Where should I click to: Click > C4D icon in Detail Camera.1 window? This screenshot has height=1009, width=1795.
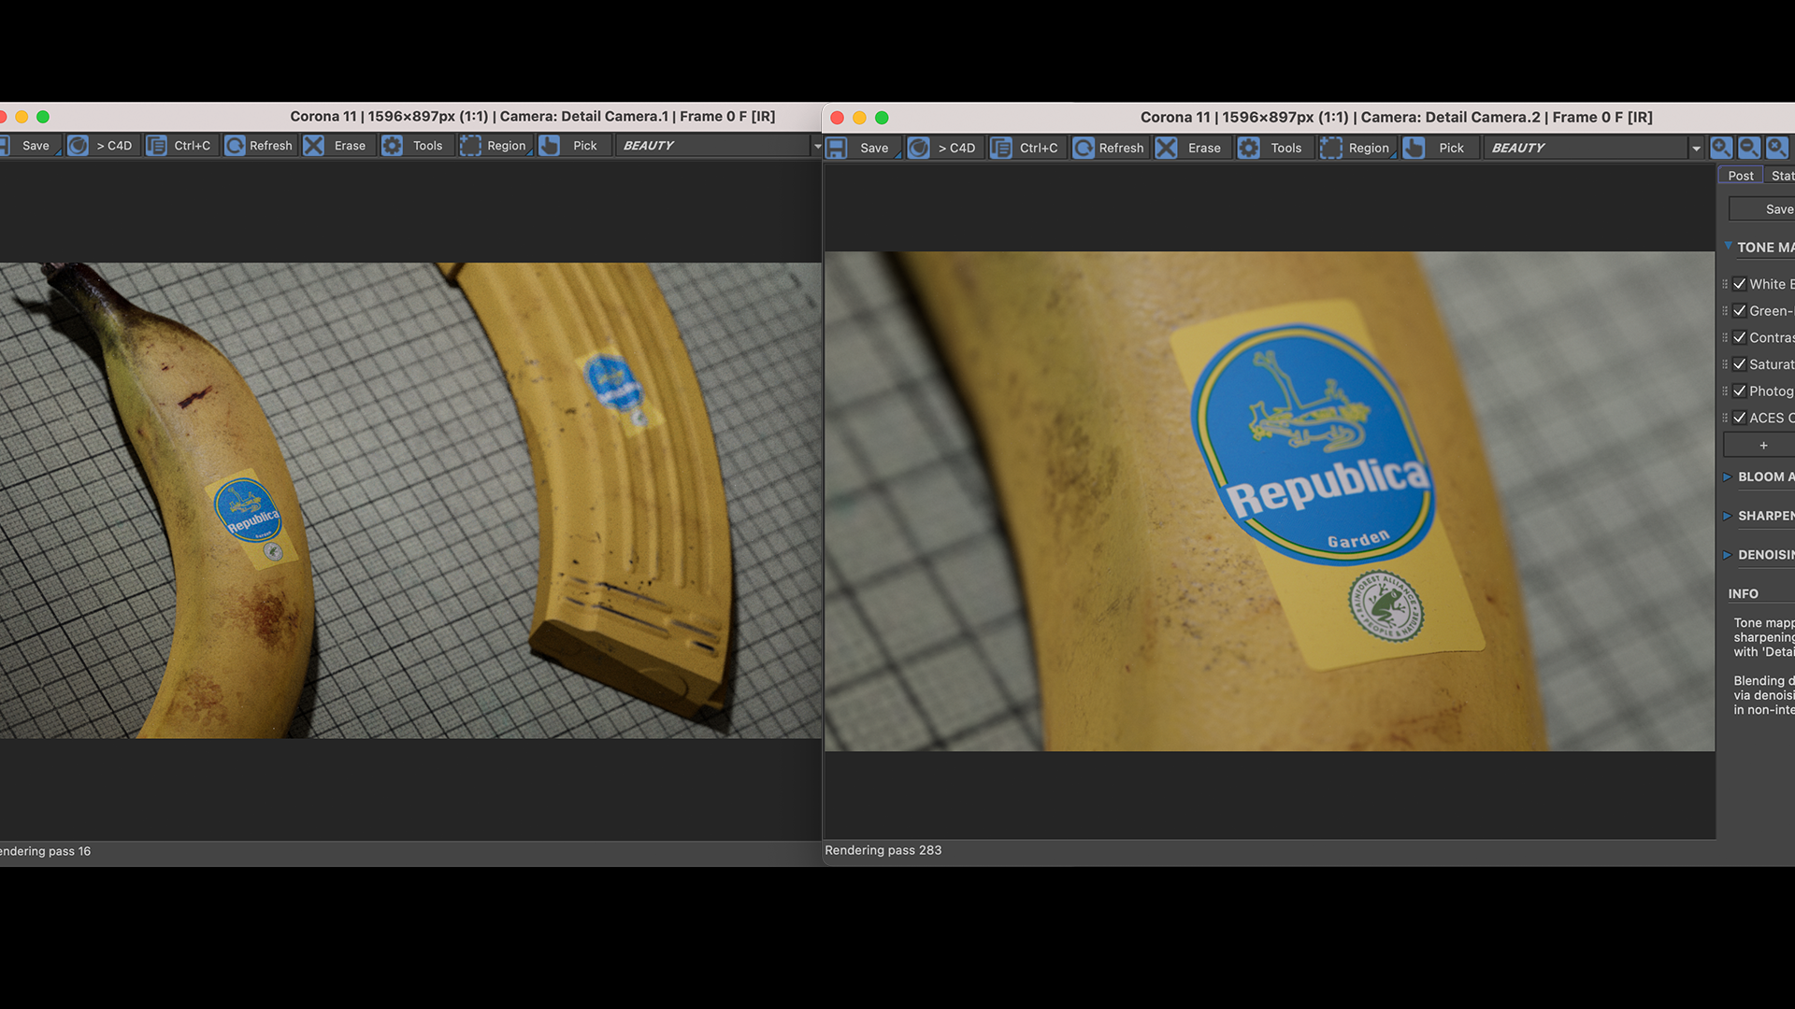coord(79,146)
